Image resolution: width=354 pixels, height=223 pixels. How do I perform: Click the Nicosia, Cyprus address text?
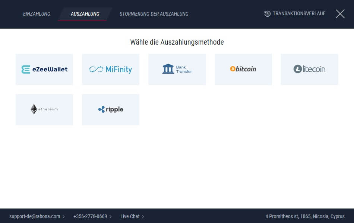tap(305, 216)
